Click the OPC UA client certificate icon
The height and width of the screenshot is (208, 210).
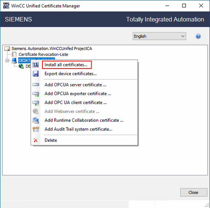point(36,103)
